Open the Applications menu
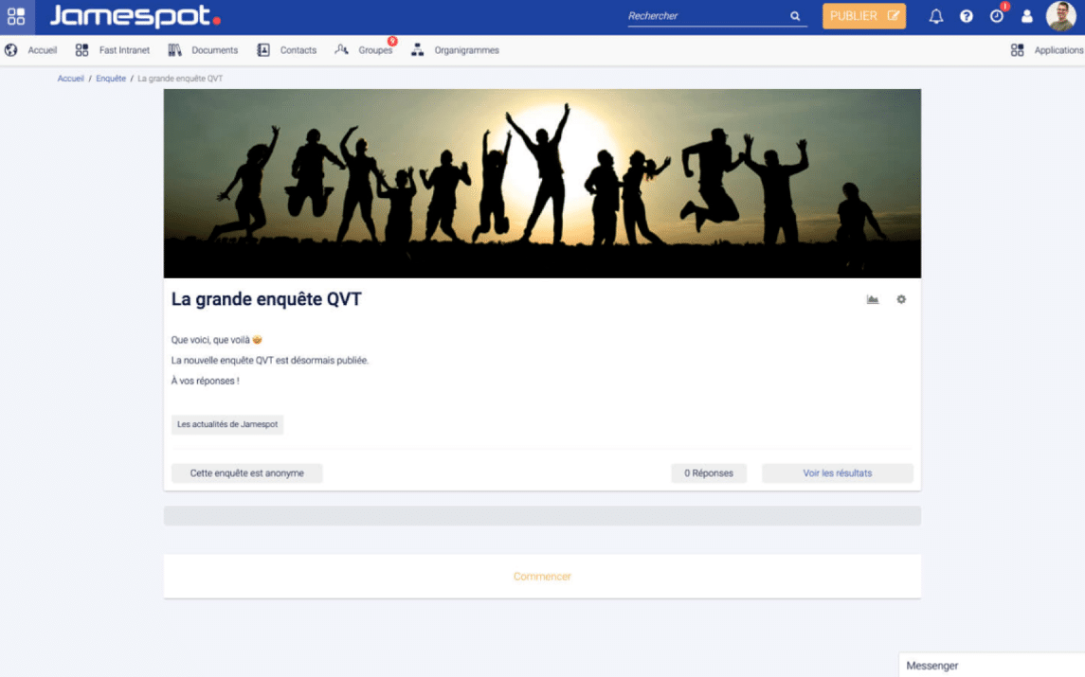Image resolution: width=1085 pixels, height=677 pixels. pos(1047,50)
